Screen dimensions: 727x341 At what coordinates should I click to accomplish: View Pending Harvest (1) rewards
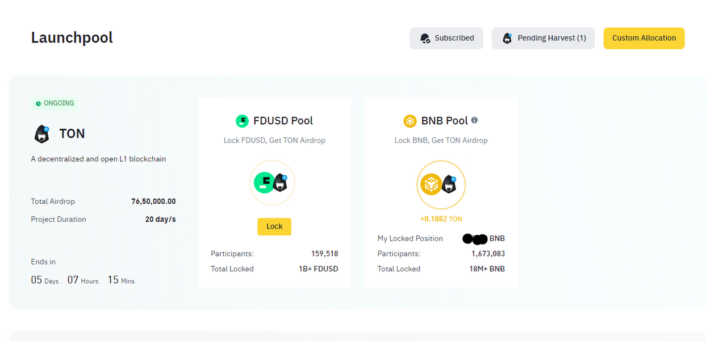tap(544, 38)
